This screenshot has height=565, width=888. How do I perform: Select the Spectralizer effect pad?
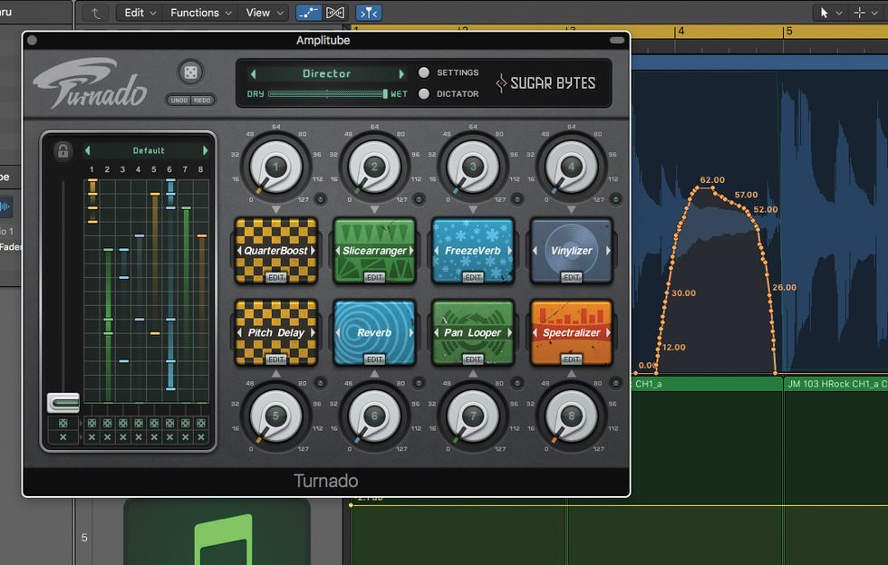(x=572, y=332)
